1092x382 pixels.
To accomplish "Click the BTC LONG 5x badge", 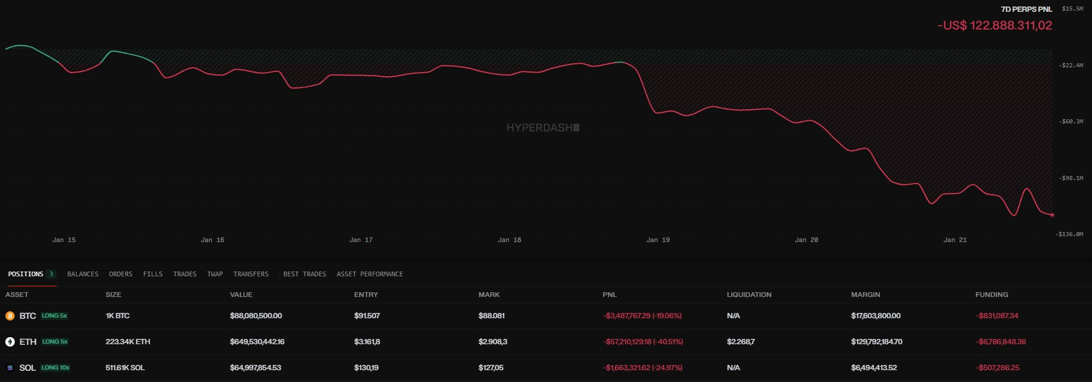I will tap(54, 316).
